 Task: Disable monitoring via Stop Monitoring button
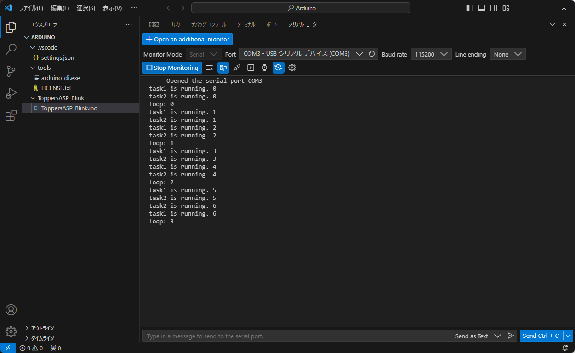pyautogui.click(x=172, y=68)
